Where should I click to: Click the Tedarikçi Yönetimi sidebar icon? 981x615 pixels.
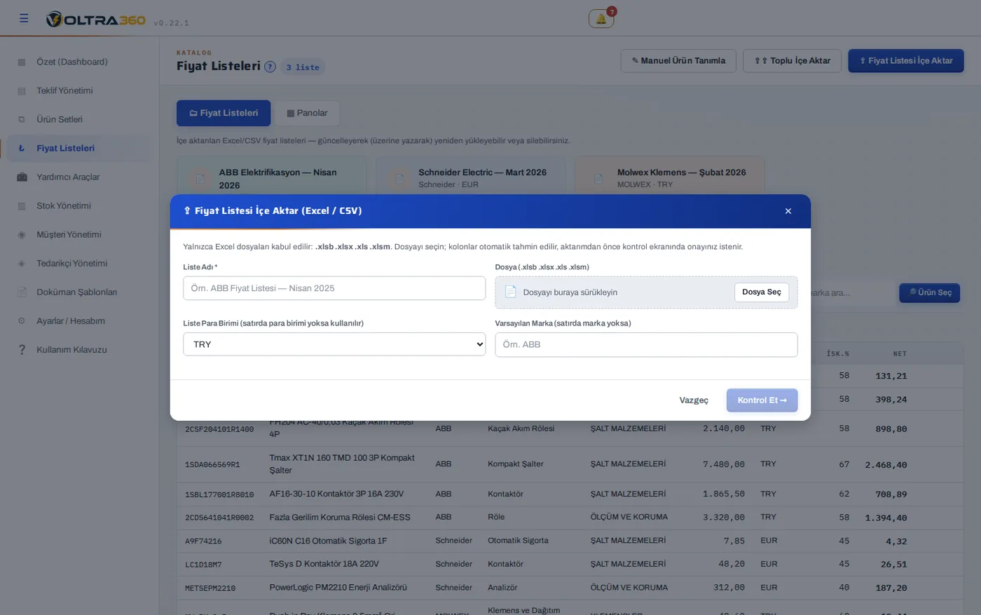pyautogui.click(x=22, y=263)
